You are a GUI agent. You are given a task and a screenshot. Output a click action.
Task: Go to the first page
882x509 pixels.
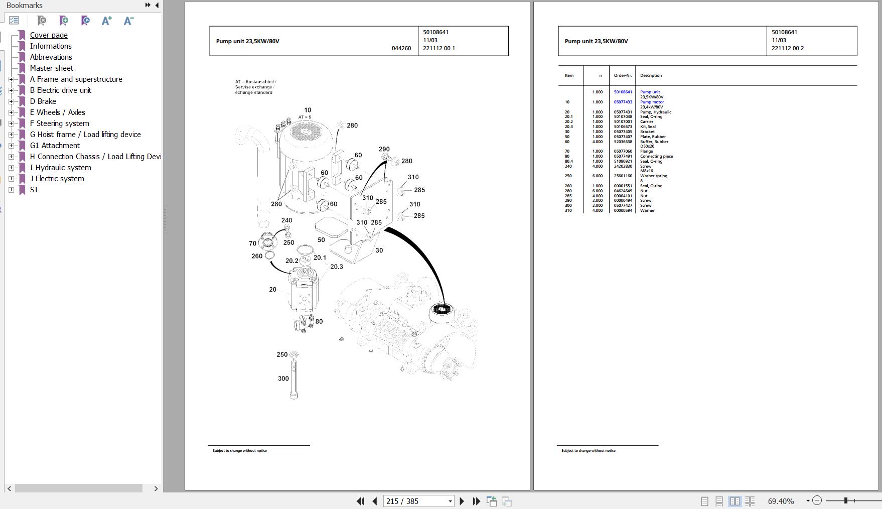(360, 501)
